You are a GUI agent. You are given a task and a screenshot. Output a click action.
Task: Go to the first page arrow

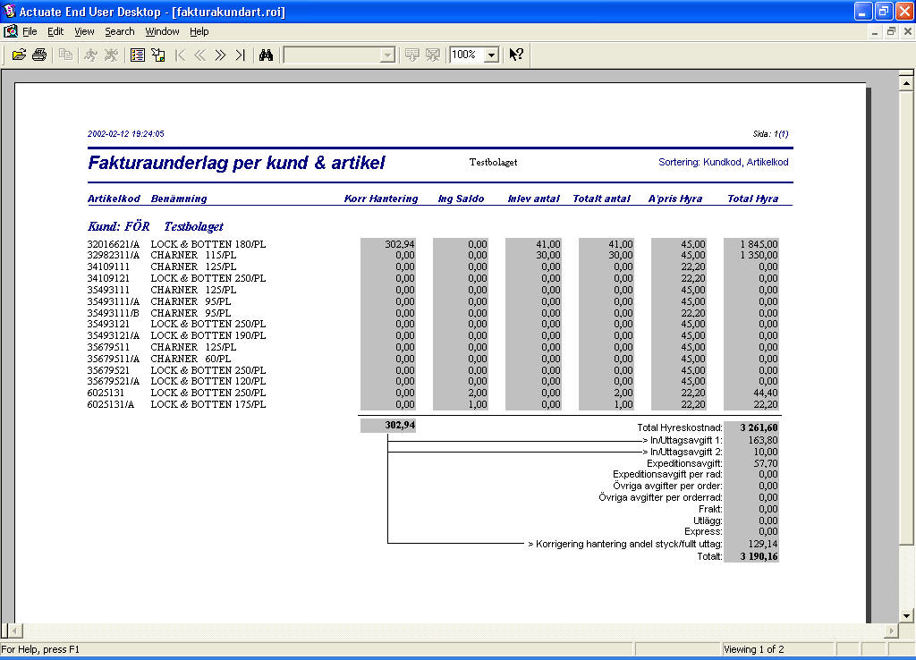pyautogui.click(x=180, y=55)
